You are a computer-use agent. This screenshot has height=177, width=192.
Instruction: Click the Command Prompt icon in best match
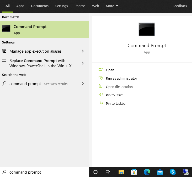6,29
